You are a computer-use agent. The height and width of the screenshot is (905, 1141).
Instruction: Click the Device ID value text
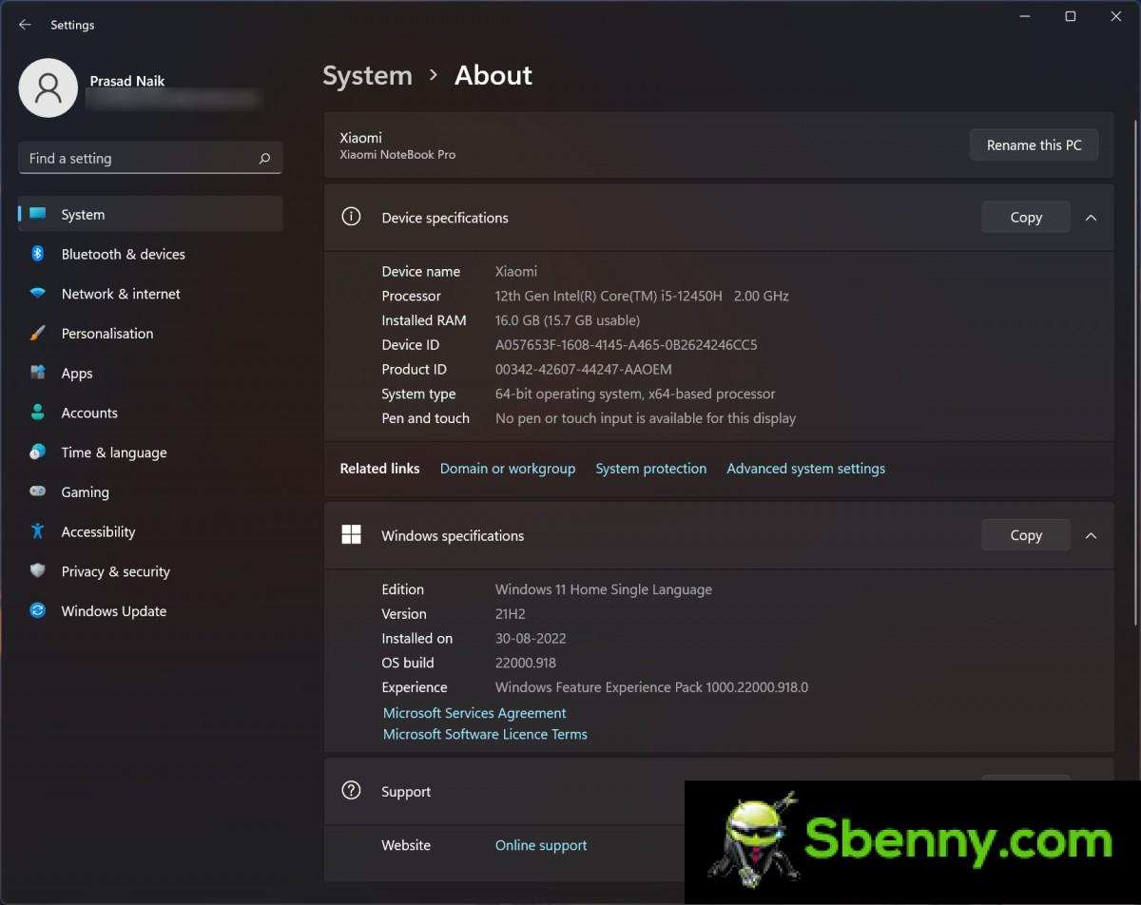click(x=627, y=345)
